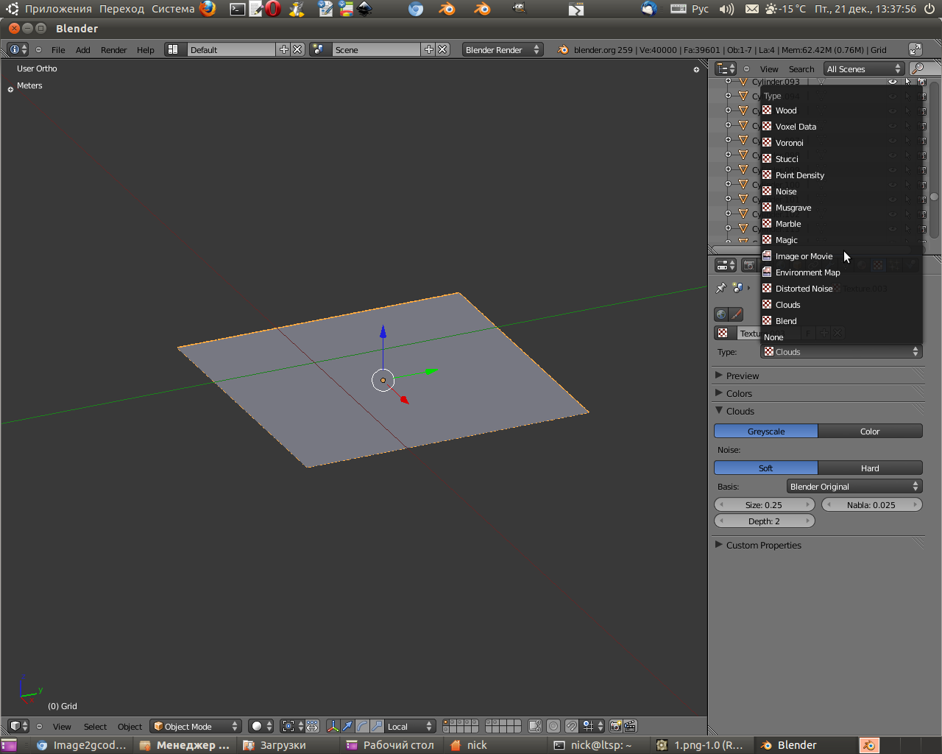
Task: Show world textures button
Action: pyautogui.click(x=721, y=314)
